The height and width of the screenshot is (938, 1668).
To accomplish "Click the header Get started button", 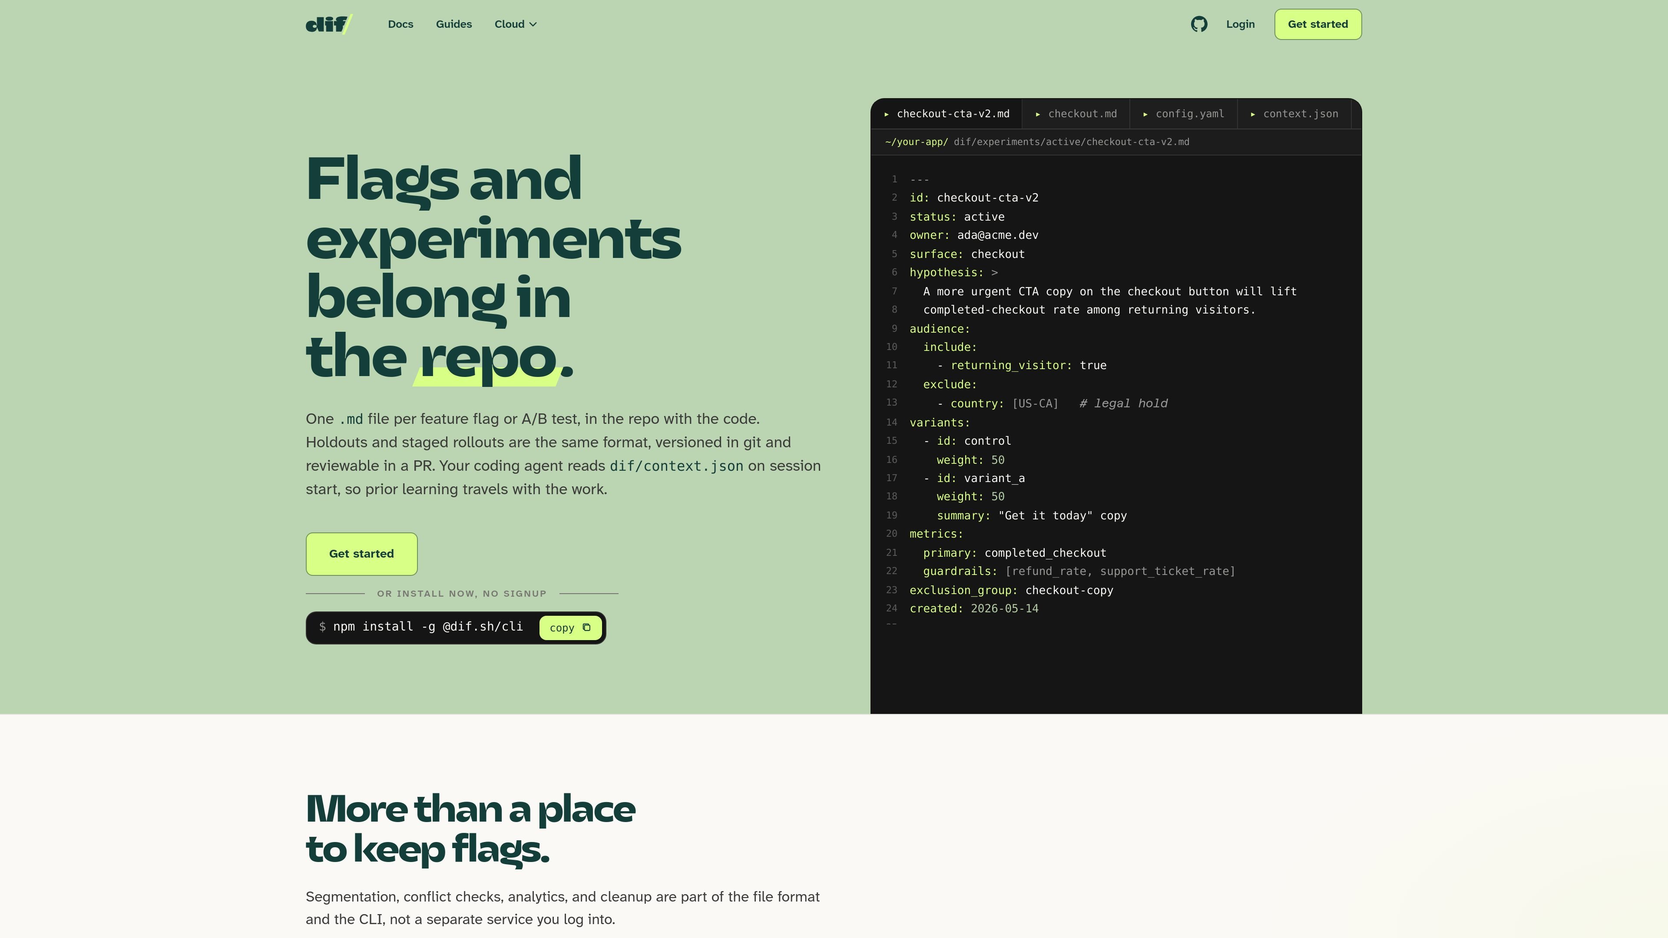I will point(1318,24).
